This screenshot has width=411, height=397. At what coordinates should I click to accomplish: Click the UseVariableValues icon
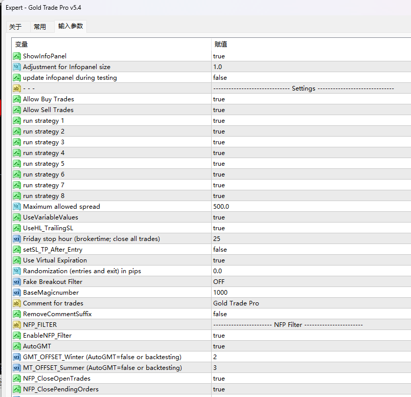[17, 217]
